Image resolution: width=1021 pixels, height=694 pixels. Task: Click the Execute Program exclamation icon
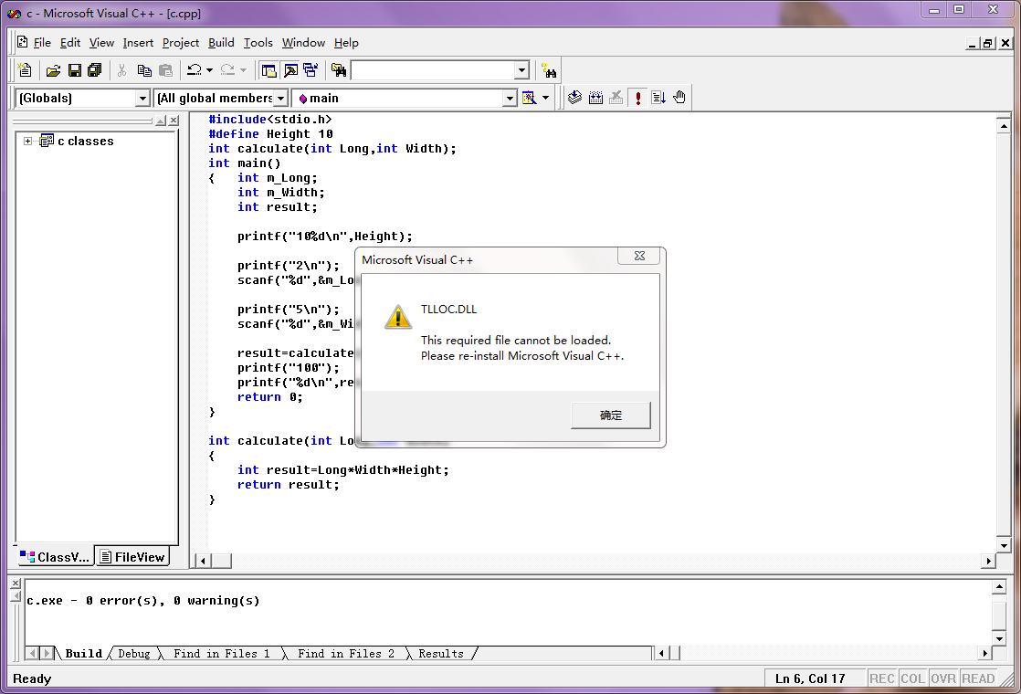(638, 98)
